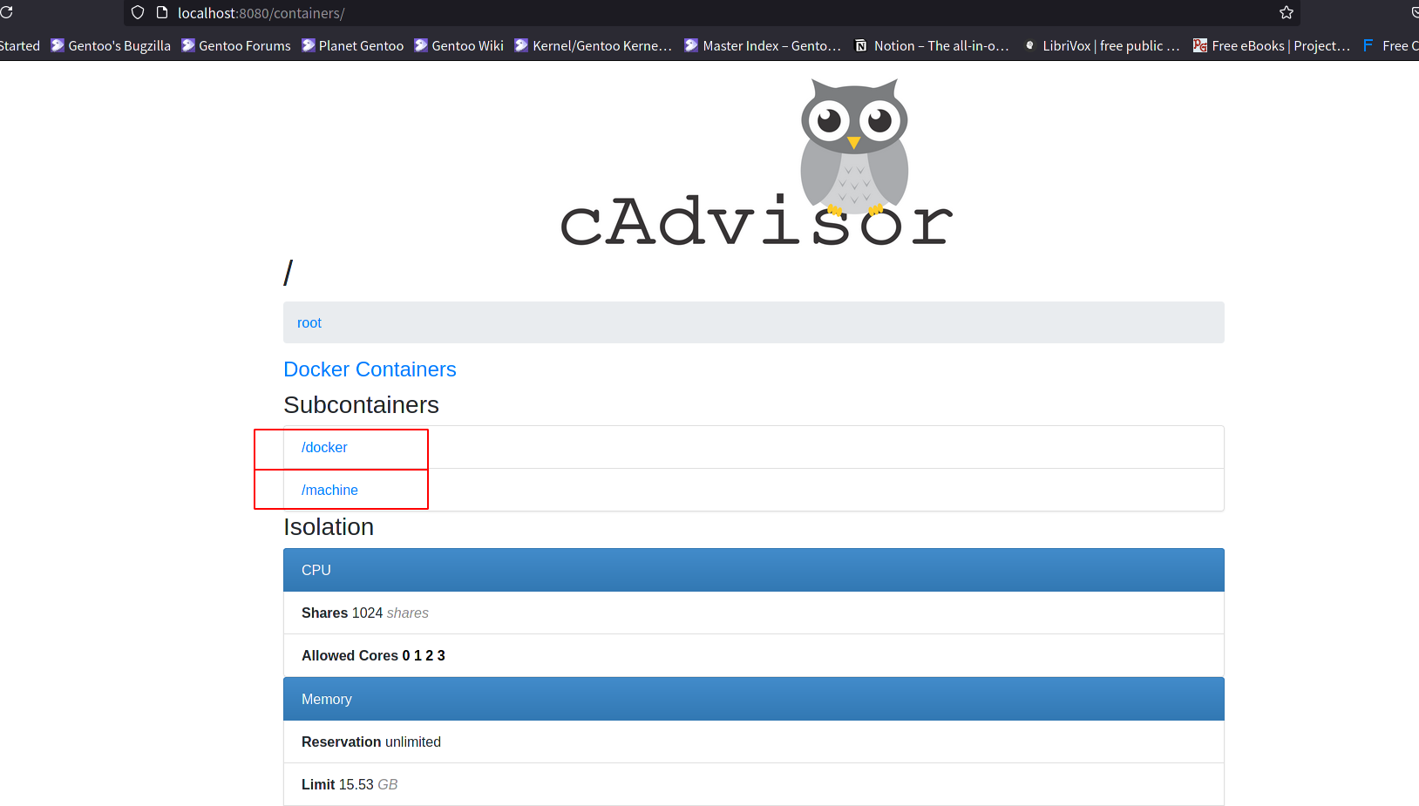Click Gentoo's Bugzilla favicon
The width and height of the screenshot is (1419, 806).
point(58,45)
